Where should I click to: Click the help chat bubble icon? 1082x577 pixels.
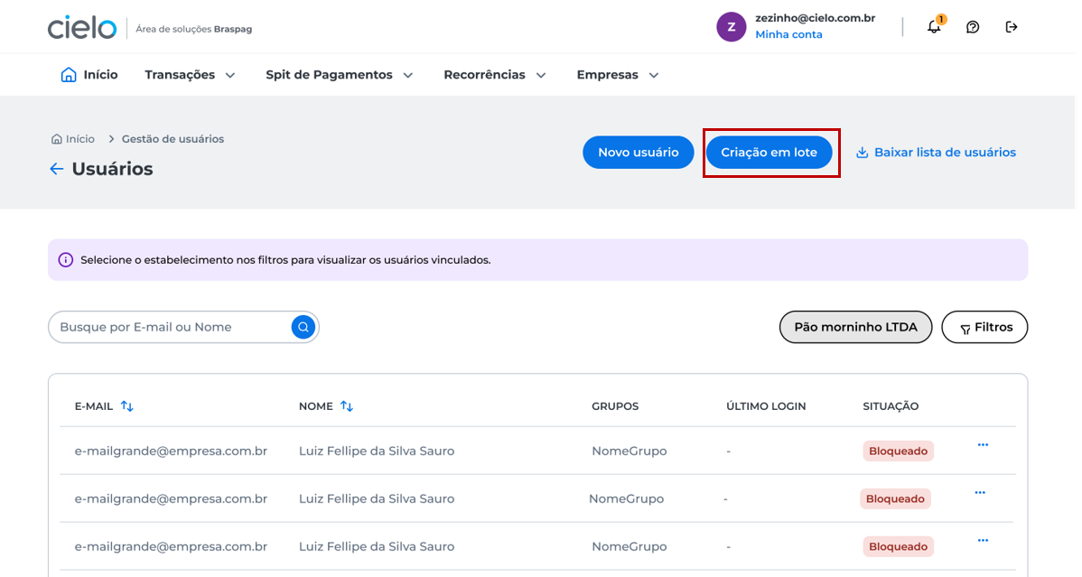point(973,27)
